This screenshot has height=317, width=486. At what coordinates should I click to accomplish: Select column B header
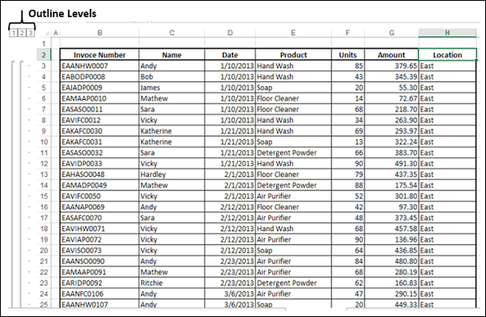(100, 33)
